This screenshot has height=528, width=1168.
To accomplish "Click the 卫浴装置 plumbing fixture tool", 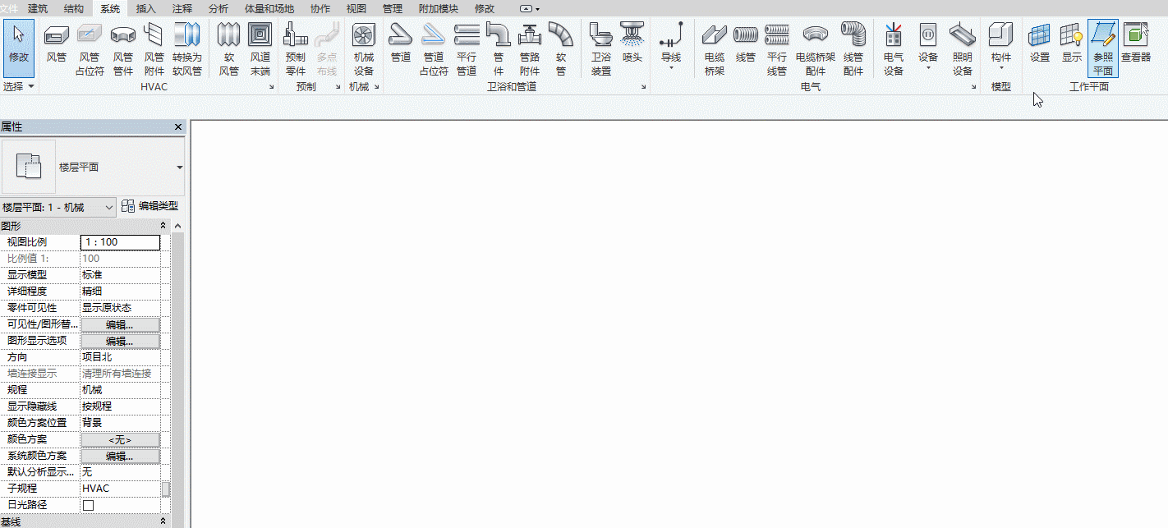I will [x=601, y=48].
